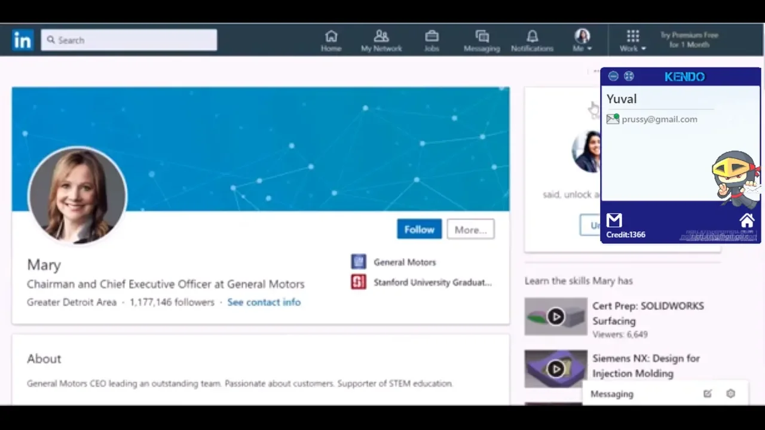
Task: Click the profile picture in the promo card
Action: pyautogui.click(x=586, y=152)
